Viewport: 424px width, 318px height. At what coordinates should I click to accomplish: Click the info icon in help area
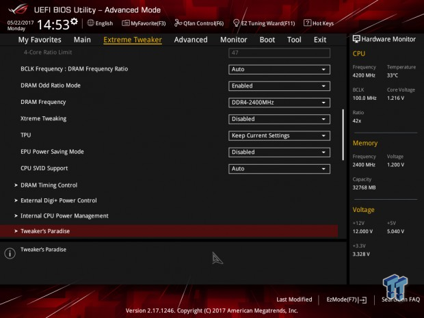pos(10,253)
